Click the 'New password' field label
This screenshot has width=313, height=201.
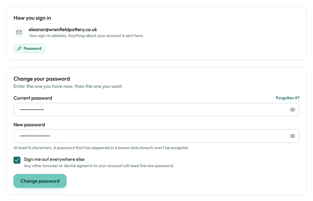(x=29, y=125)
